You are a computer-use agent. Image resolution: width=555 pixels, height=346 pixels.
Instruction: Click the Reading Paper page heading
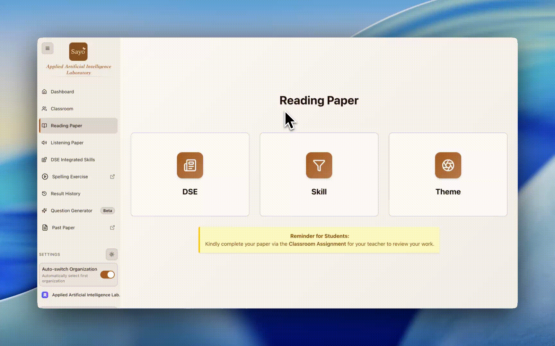click(319, 100)
